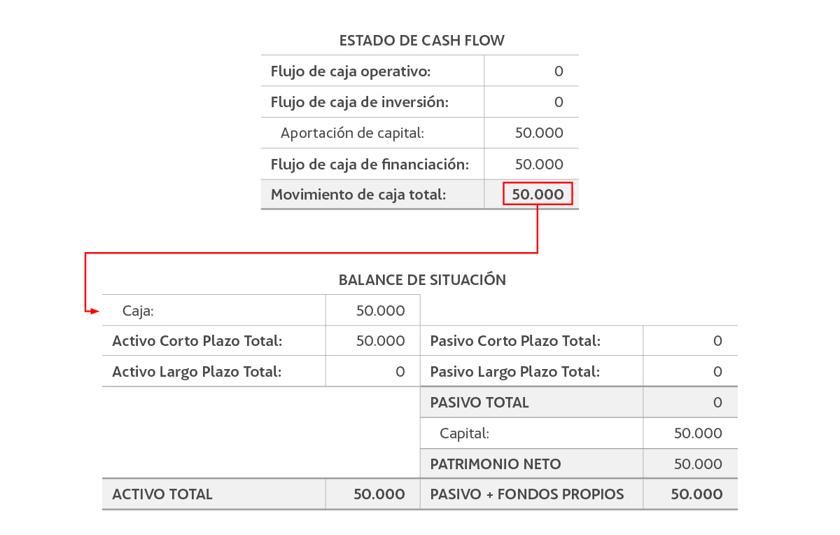This screenshot has width=840, height=535.
Task: Click the highlighted 50.000 total cash movement value
Action: coord(538,193)
